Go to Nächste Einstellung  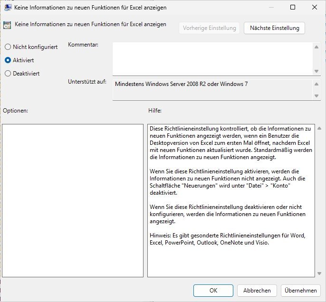coord(274,28)
